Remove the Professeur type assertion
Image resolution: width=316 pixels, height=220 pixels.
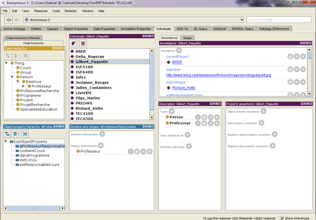211,123
